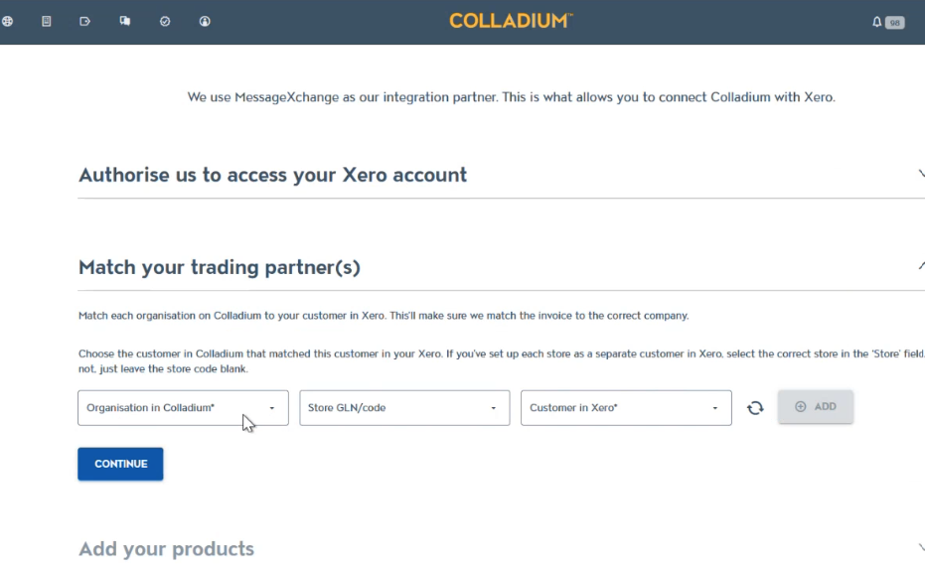Open the document icon in the top bar
This screenshot has height=564, width=925.
(46, 21)
